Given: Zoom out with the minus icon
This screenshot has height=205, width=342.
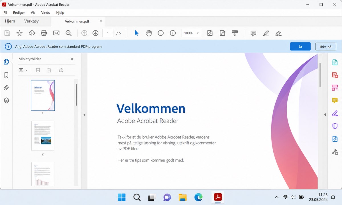Looking at the screenshot, I should [x=161, y=33].
